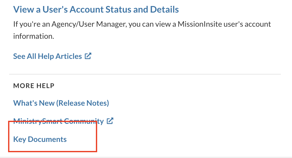
Task: Visit the MinistrySmart Community link
Action: click(58, 121)
